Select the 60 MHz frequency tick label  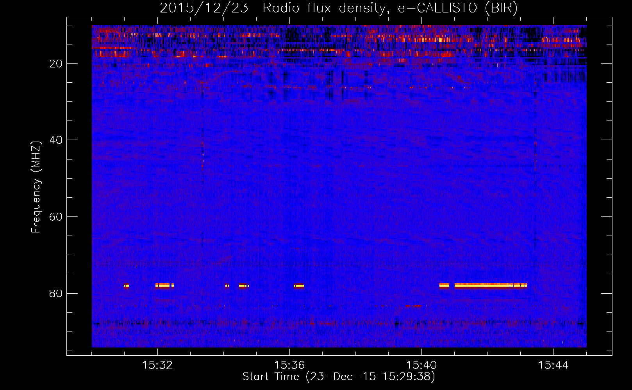pyautogui.click(x=56, y=216)
